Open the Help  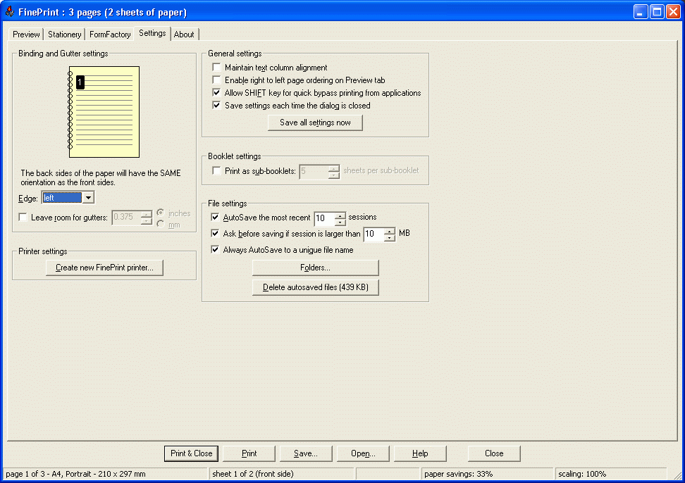tap(420, 453)
